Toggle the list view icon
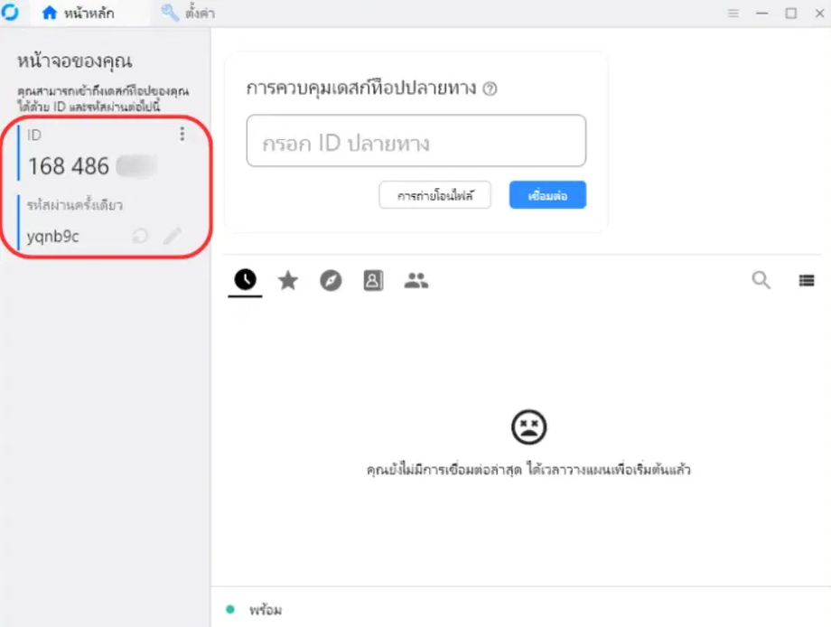The height and width of the screenshot is (627, 831). pyautogui.click(x=806, y=280)
